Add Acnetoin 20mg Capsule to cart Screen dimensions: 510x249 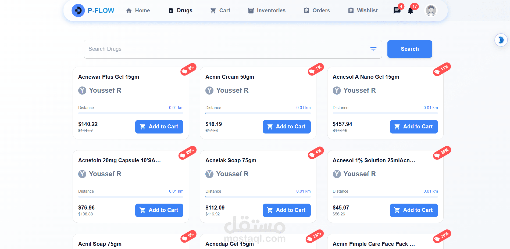tap(159, 210)
